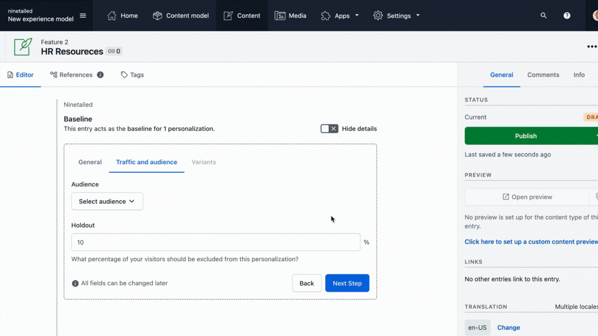Open the General tab in the Ninetailed box
The height and width of the screenshot is (336, 598).
tap(90, 162)
